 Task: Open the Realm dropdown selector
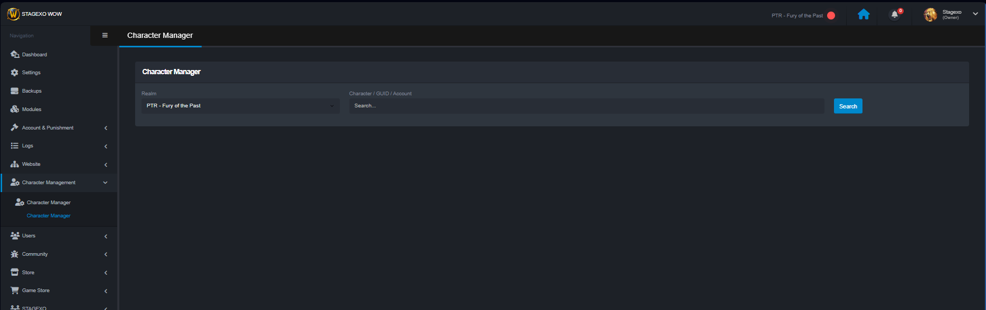point(241,106)
